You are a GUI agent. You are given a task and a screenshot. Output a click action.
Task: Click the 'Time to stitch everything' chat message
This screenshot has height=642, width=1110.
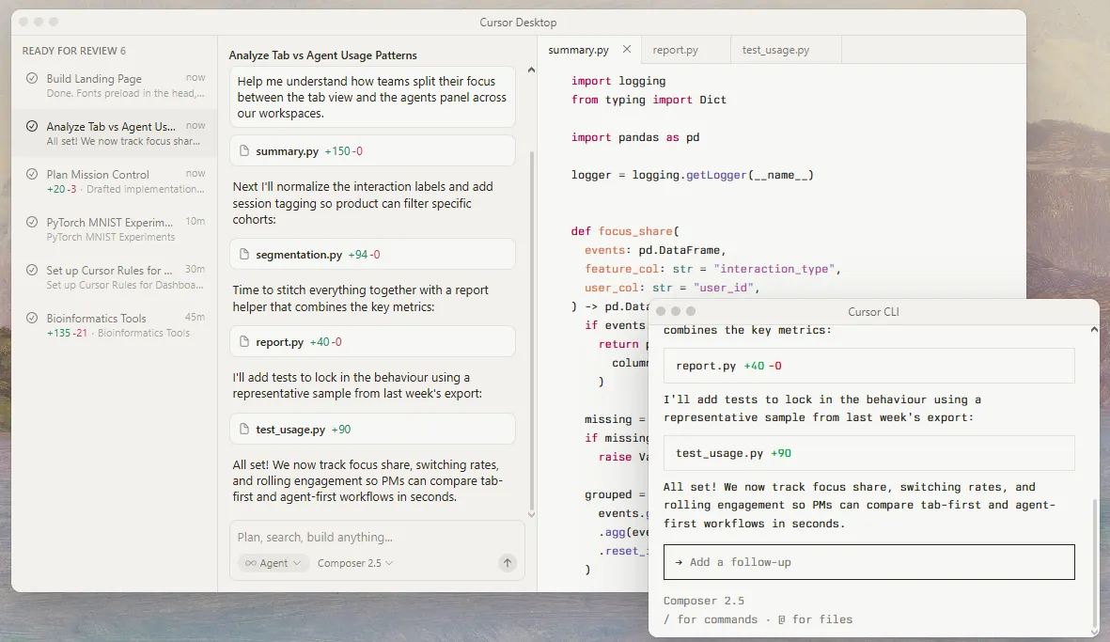coord(360,299)
